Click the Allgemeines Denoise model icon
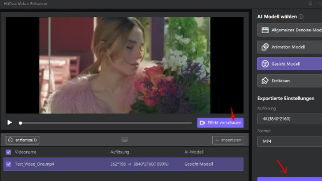 tap(264, 30)
